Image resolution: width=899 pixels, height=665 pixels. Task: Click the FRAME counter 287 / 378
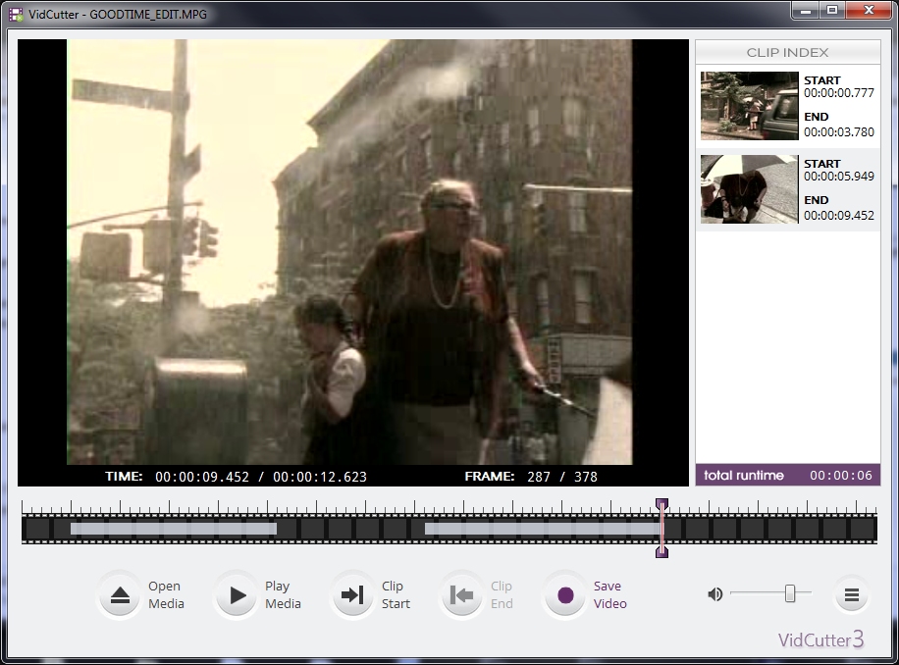coord(561,477)
